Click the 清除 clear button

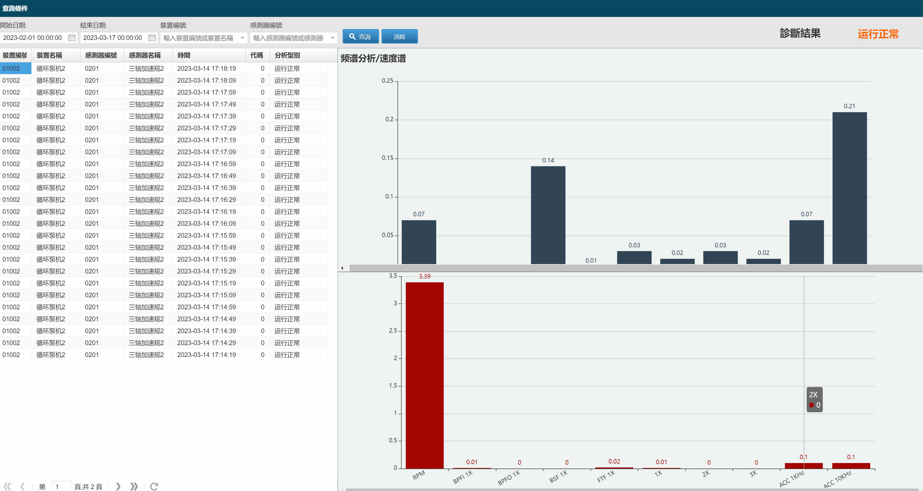coord(400,37)
